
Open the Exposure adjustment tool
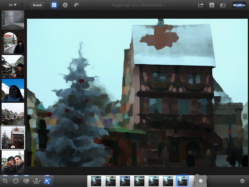click(x=16, y=181)
